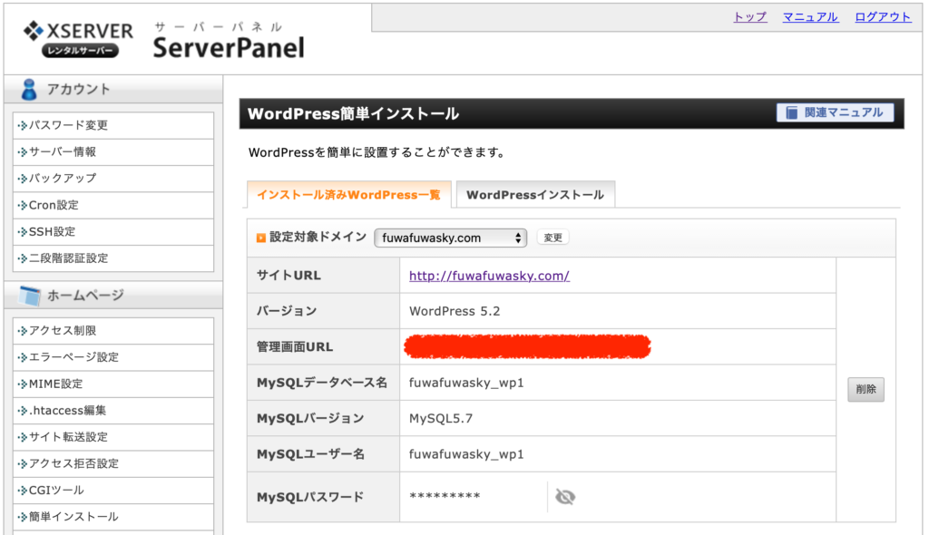Click the orange arrow icon beside 設定対象ドメイン
The height and width of the screenshot is (535, 929).
click(x=260, y=238)
